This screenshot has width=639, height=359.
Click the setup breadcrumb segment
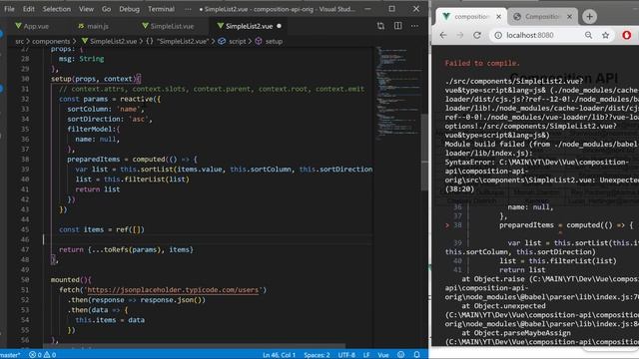(x=269, y=41)
